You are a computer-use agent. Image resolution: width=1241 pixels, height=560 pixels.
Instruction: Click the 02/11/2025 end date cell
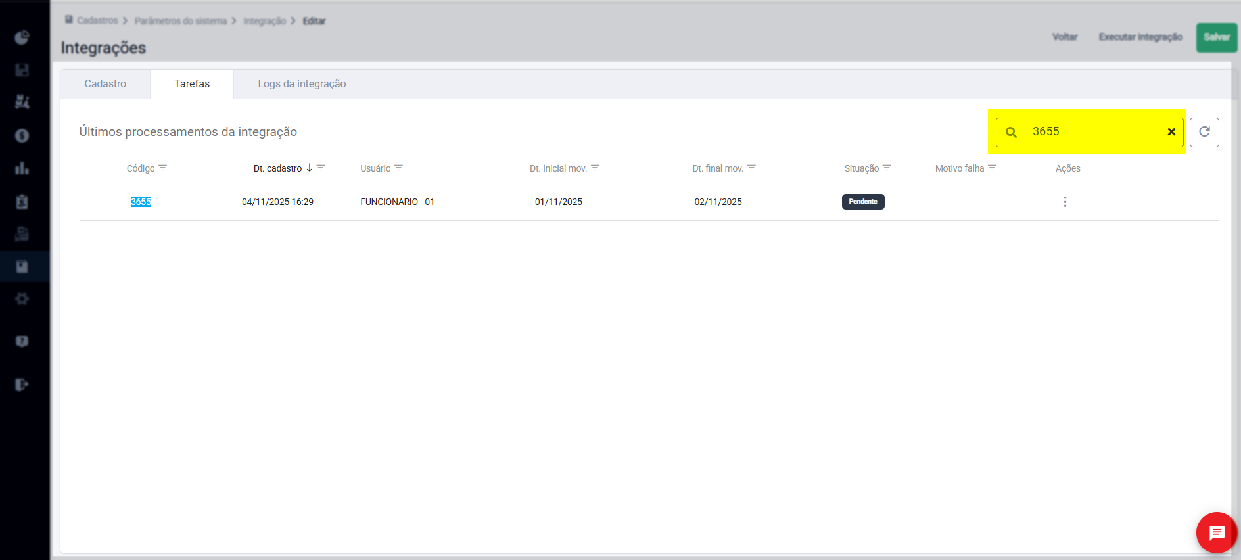718,202
